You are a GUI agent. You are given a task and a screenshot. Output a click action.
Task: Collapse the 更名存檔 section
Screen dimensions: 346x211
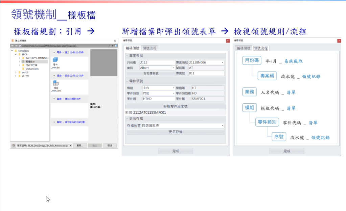click(x=127, y=119)
